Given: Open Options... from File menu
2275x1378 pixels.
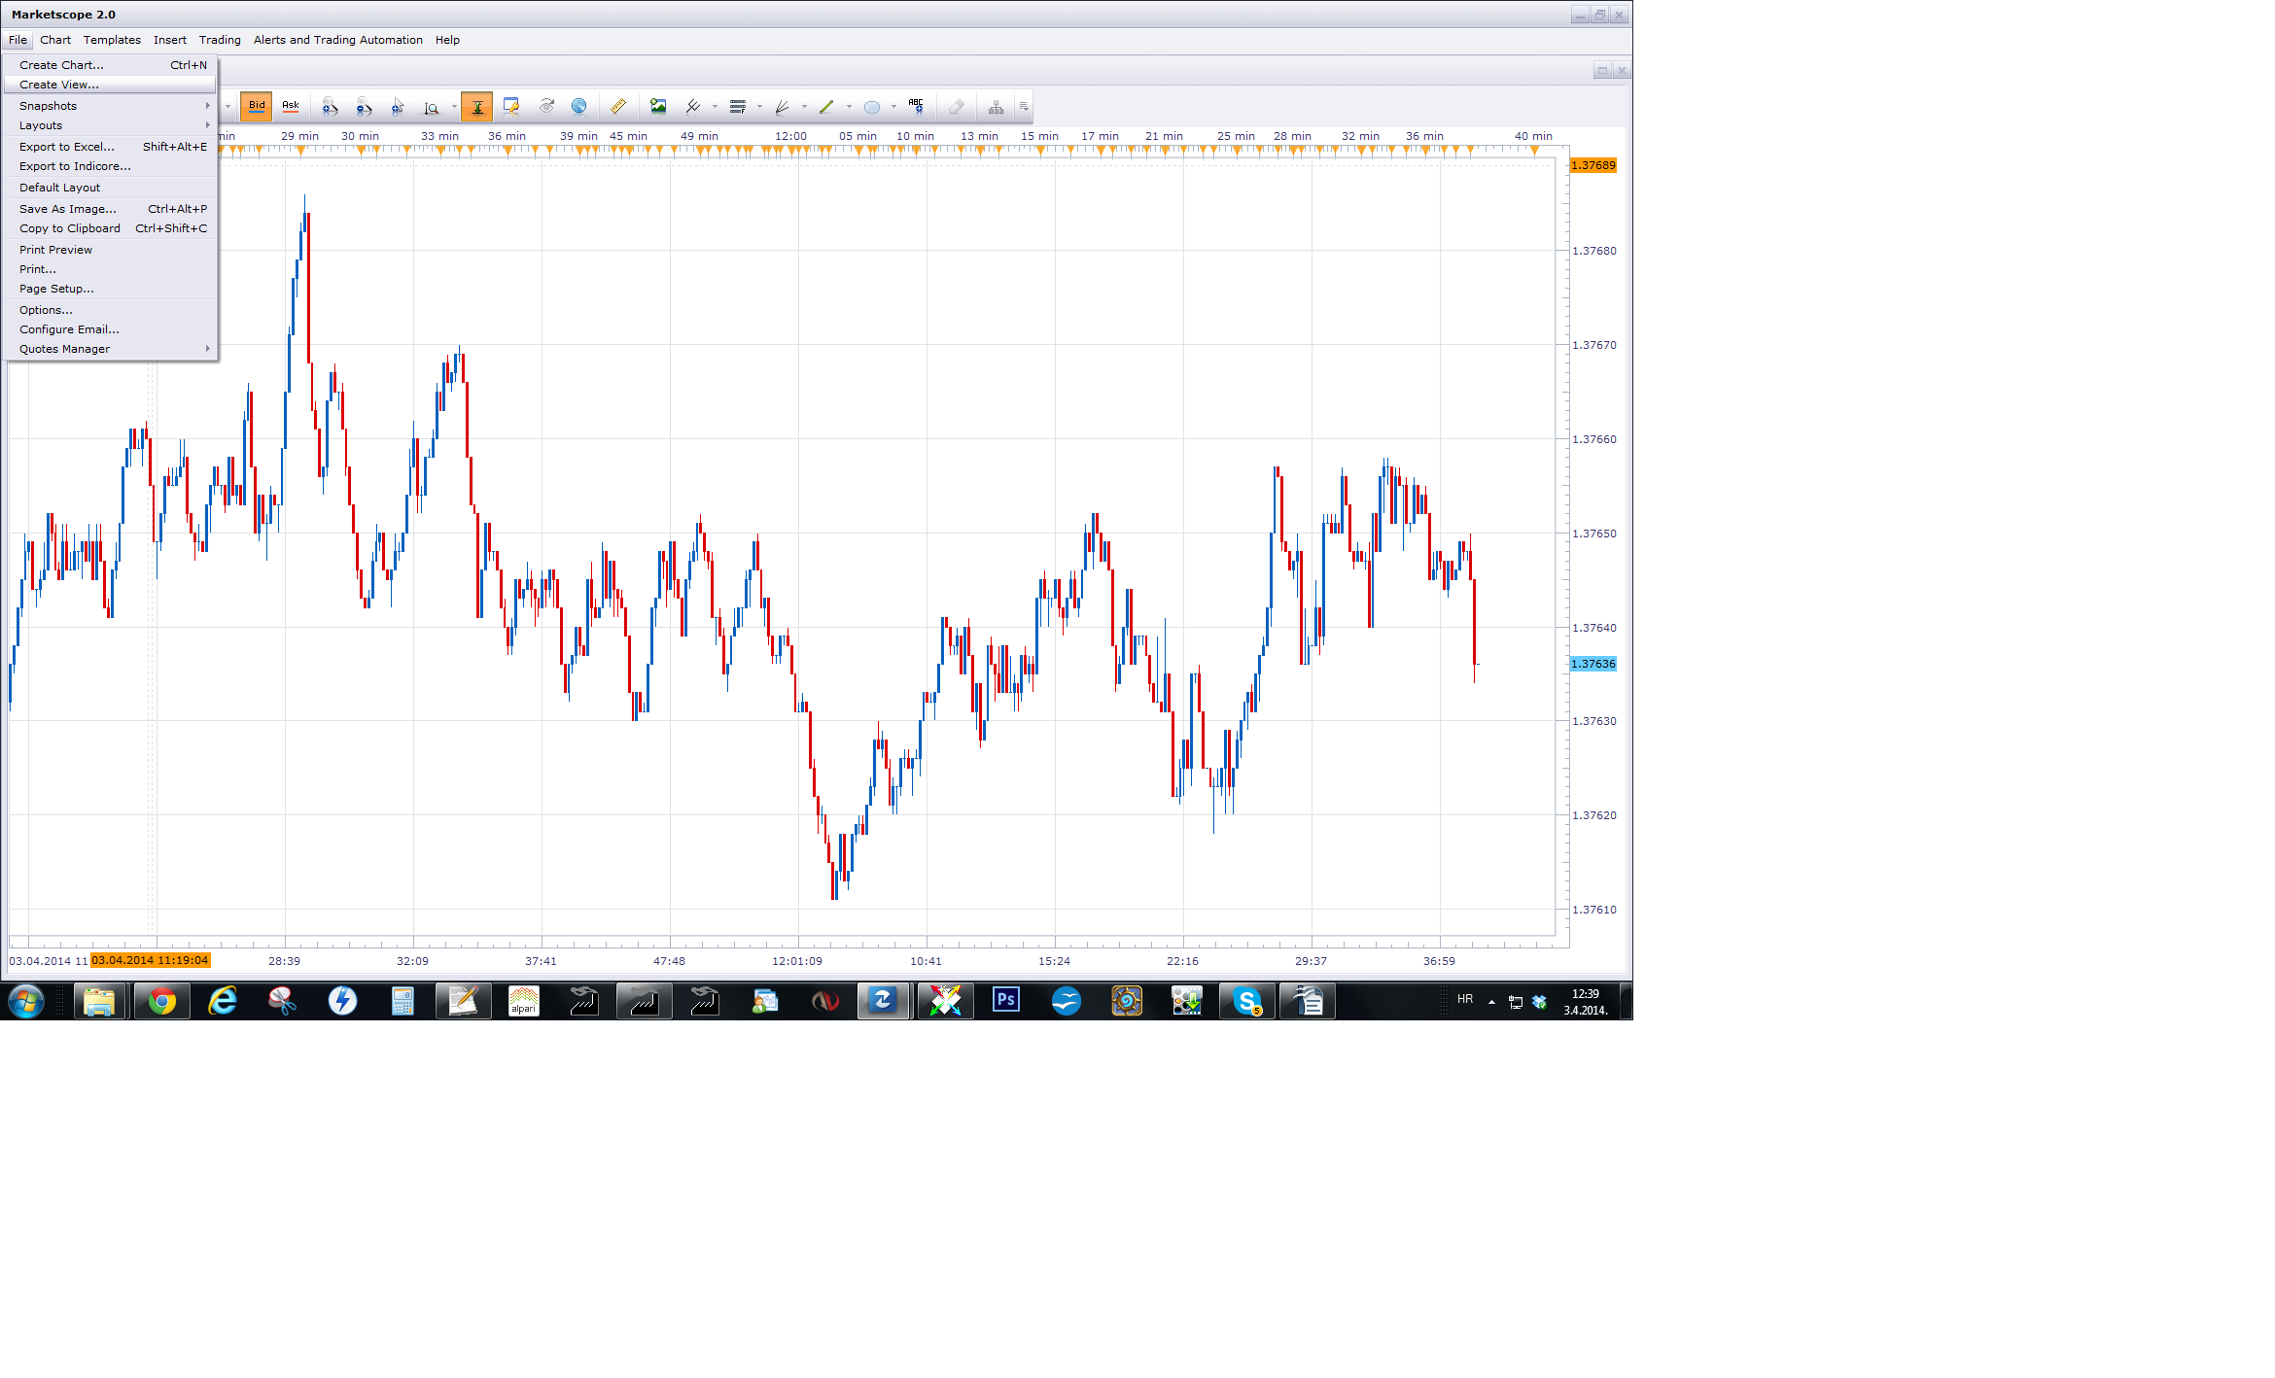Looking at the screenshot, I should coord(111,310).
